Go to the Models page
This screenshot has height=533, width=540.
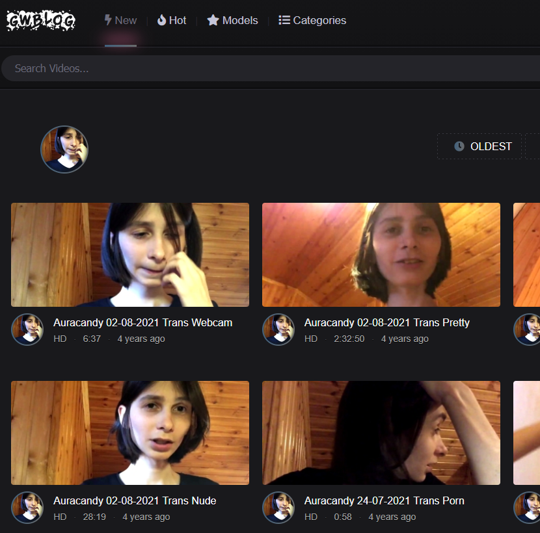[x=232, y=20]
